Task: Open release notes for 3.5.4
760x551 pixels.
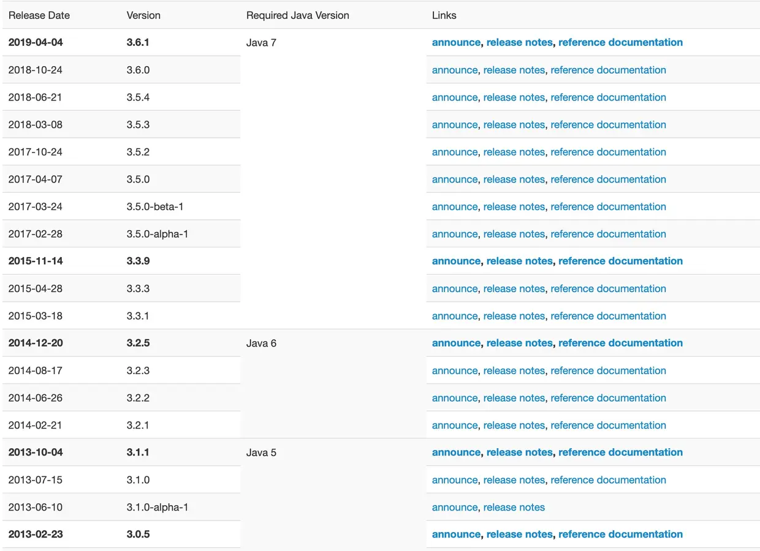Action: (x=514, y=97)
